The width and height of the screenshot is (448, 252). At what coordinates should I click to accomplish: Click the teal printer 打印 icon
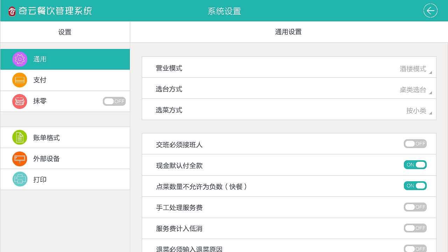click(20, 180)
